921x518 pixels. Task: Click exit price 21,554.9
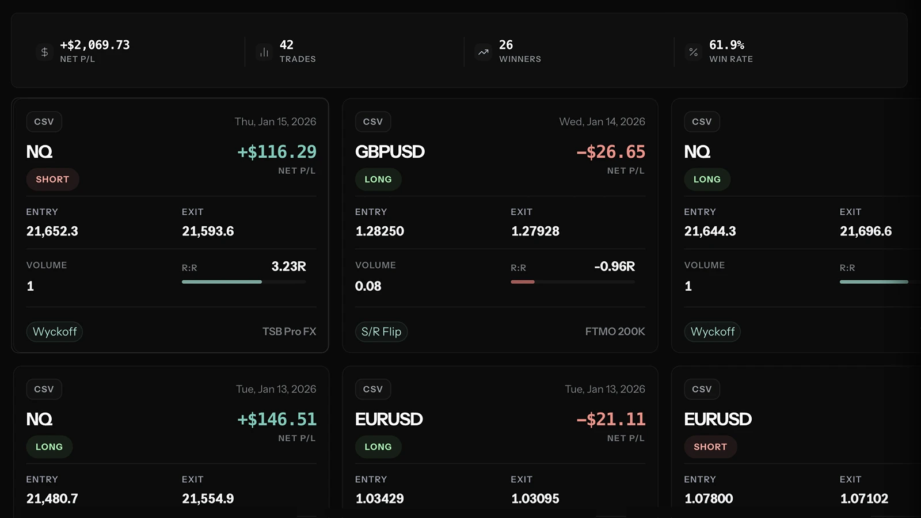208,499
